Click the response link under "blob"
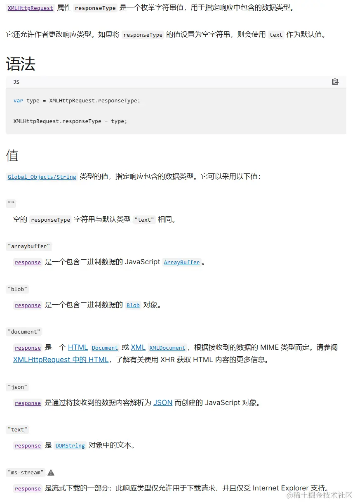 pyautogui.click(x=28, y=305)
